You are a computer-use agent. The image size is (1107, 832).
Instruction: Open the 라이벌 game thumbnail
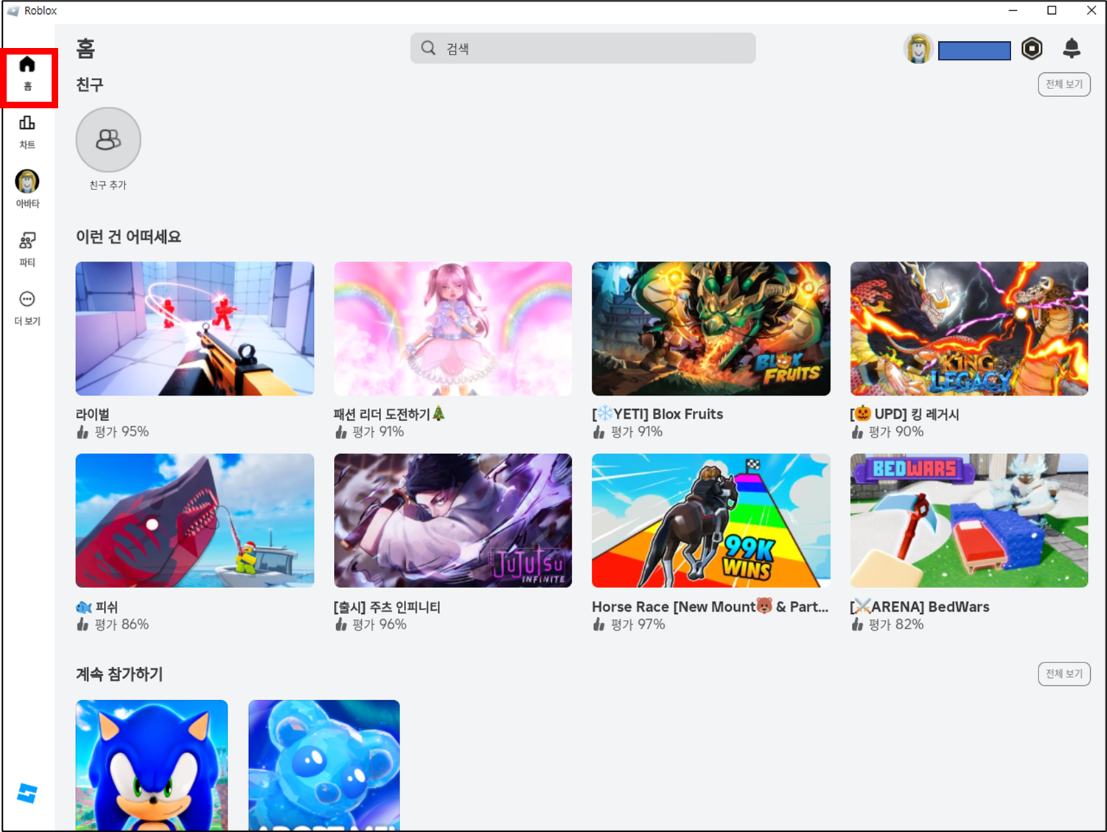point(195,329)
